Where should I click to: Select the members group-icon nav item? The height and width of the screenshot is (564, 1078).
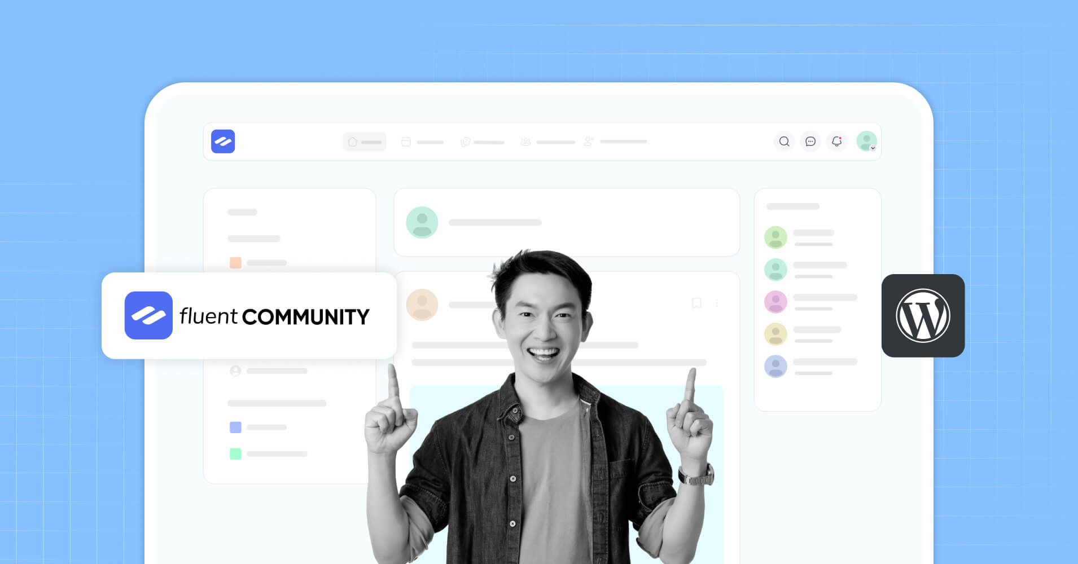pyautogui.click(x=547, y=142)
